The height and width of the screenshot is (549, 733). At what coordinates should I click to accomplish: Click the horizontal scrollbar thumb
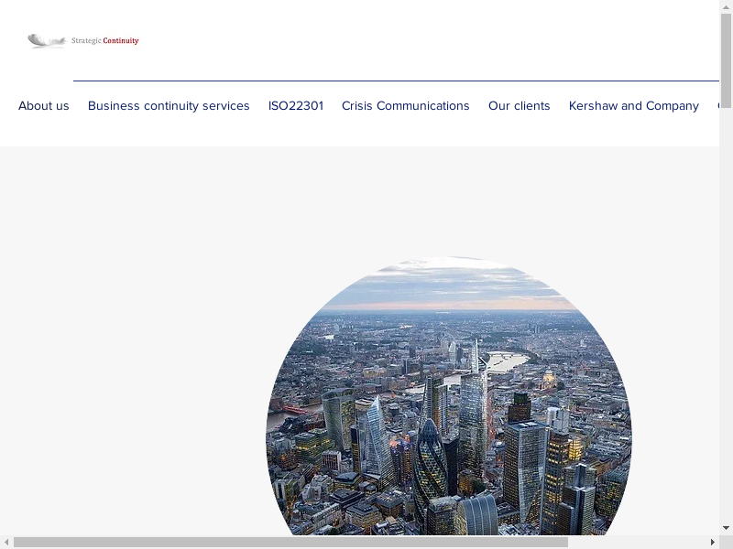tap(290, 542)
